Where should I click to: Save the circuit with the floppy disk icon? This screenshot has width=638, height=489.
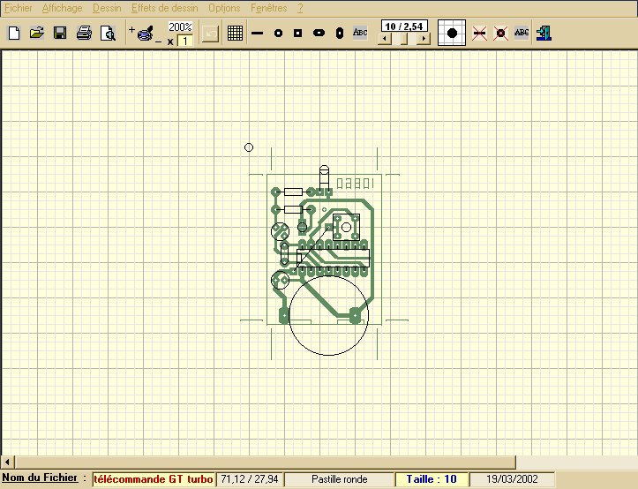click(x=60, y=34)
